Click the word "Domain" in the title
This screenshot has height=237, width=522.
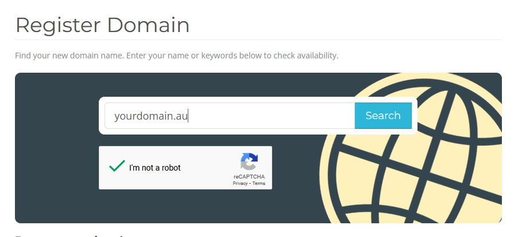pos(148,25)
